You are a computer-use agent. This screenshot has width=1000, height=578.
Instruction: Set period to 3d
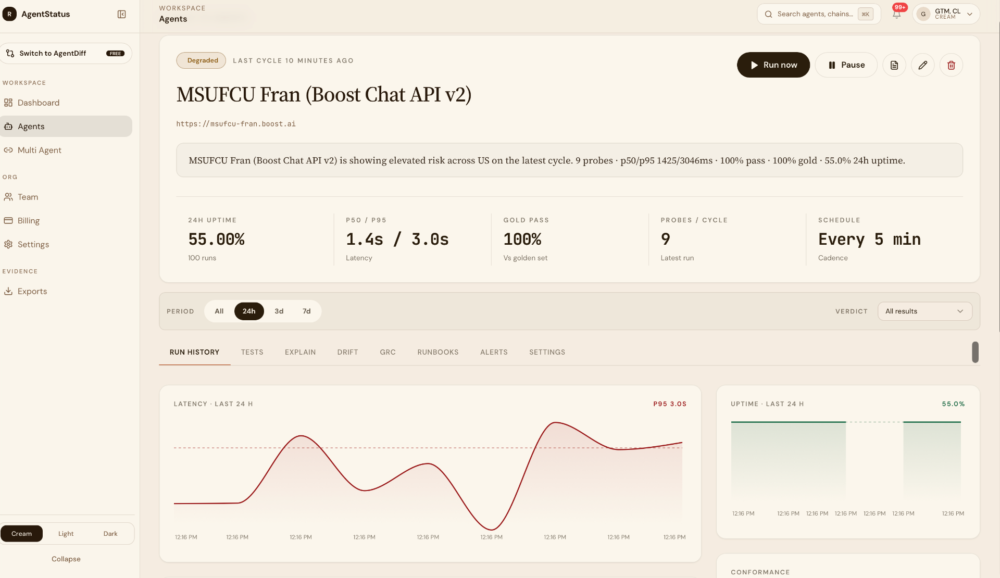coord(279,311)
